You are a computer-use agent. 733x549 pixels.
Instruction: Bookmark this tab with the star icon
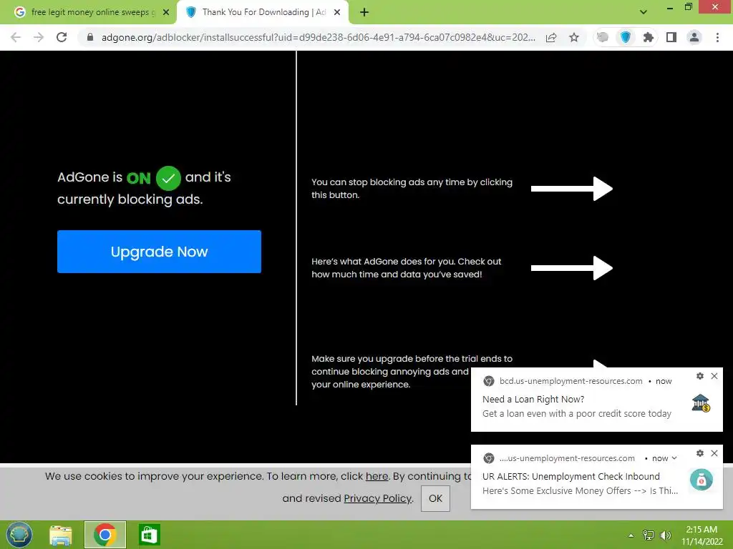(574, 37)
